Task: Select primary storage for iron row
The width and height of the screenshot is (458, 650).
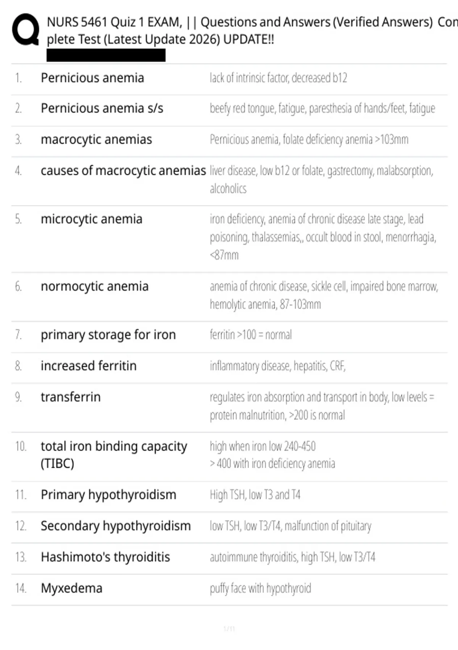Action: [229, 335]
